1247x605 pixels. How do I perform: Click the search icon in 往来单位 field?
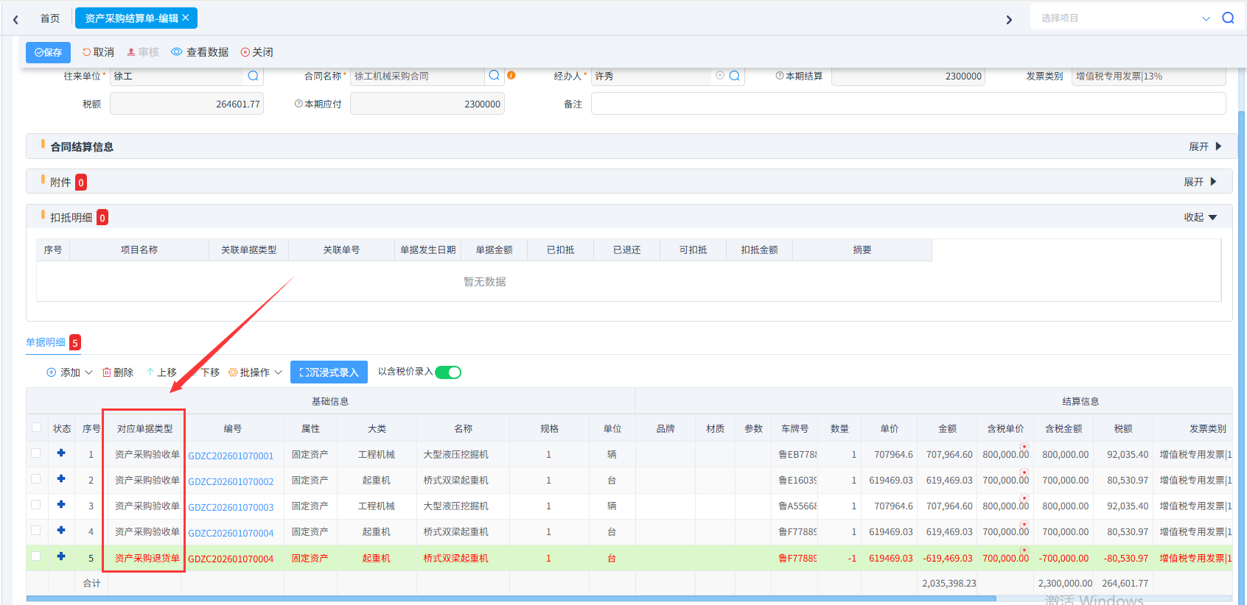[x=253, y=76]
